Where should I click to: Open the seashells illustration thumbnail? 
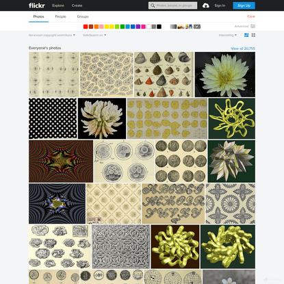(164, 75)
